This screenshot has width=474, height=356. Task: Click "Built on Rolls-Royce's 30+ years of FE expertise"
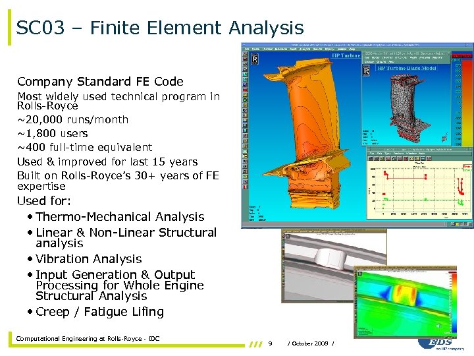point(118,181)
